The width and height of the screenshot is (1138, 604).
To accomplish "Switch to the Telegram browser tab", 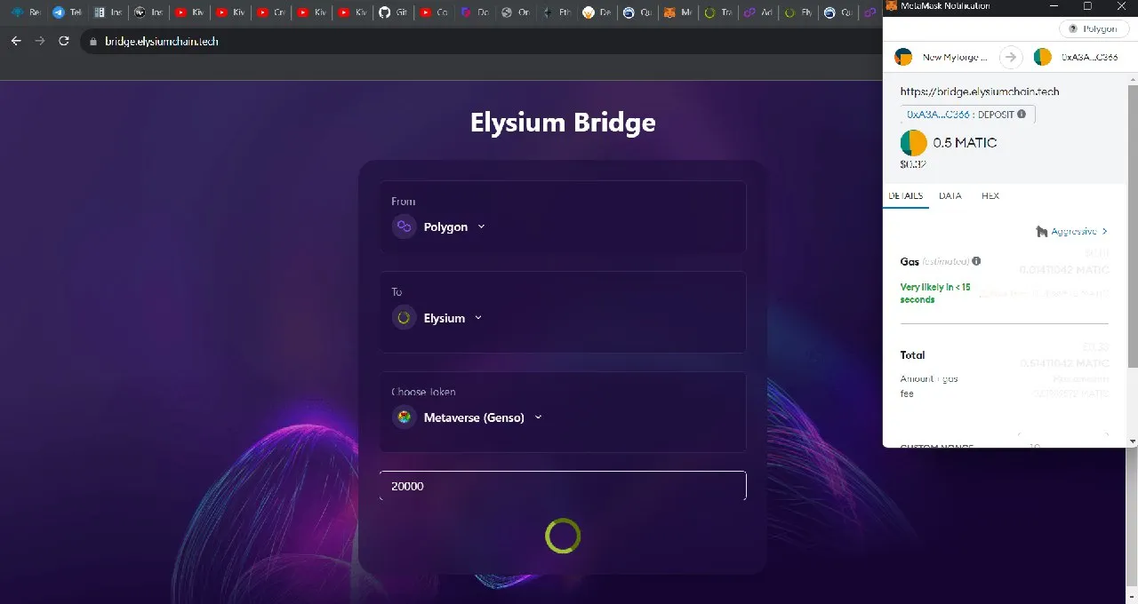I will pyautogui.click(x=67, y=13).
